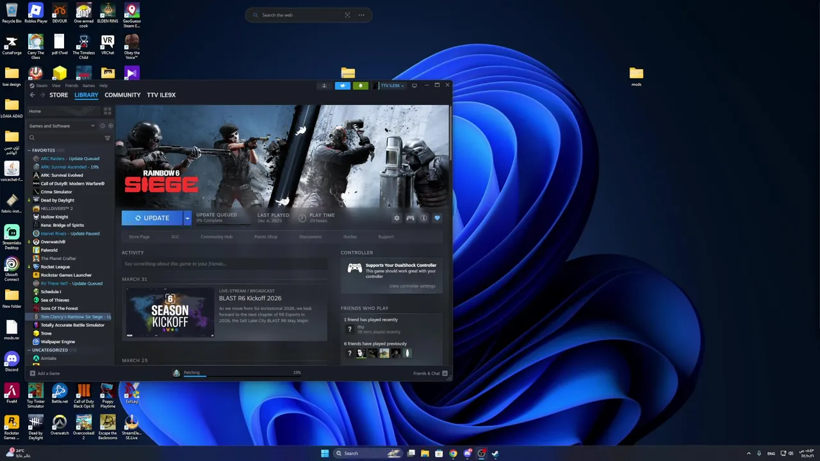This screenshot has width=820, height=461.
Task: Collapse the UNCATEGORIZED category
Action: (29, 350)
